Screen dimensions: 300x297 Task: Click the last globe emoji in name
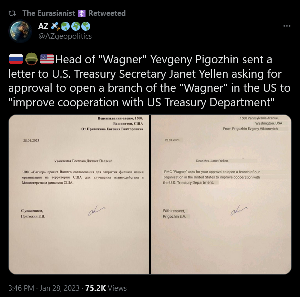click(x=86, y=26)
